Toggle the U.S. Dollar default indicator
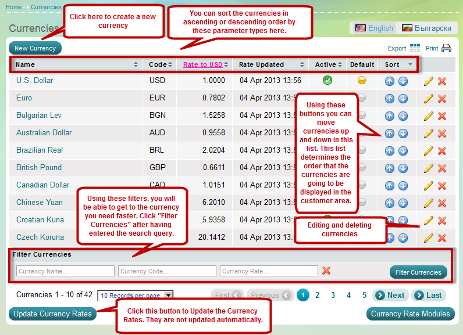 [362, 81]
